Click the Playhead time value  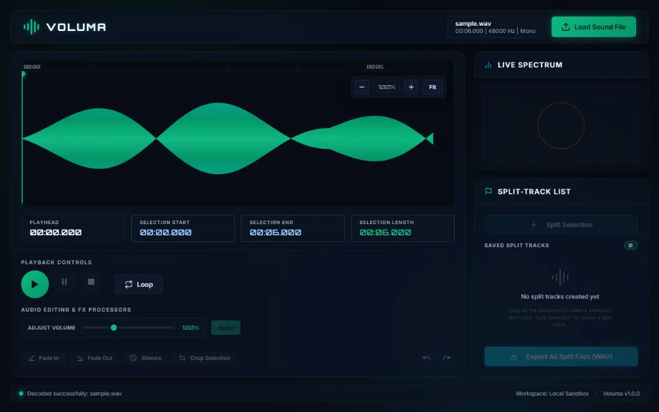[55, 233]
